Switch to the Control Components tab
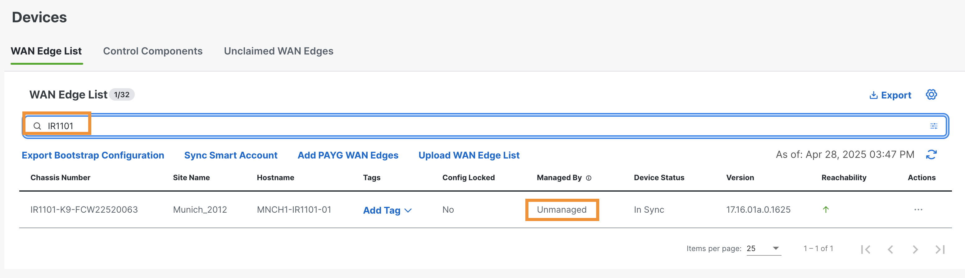Image resolution: width=965 pixels, height=278 pixels. pyautogui.click(x=153, y=51)
